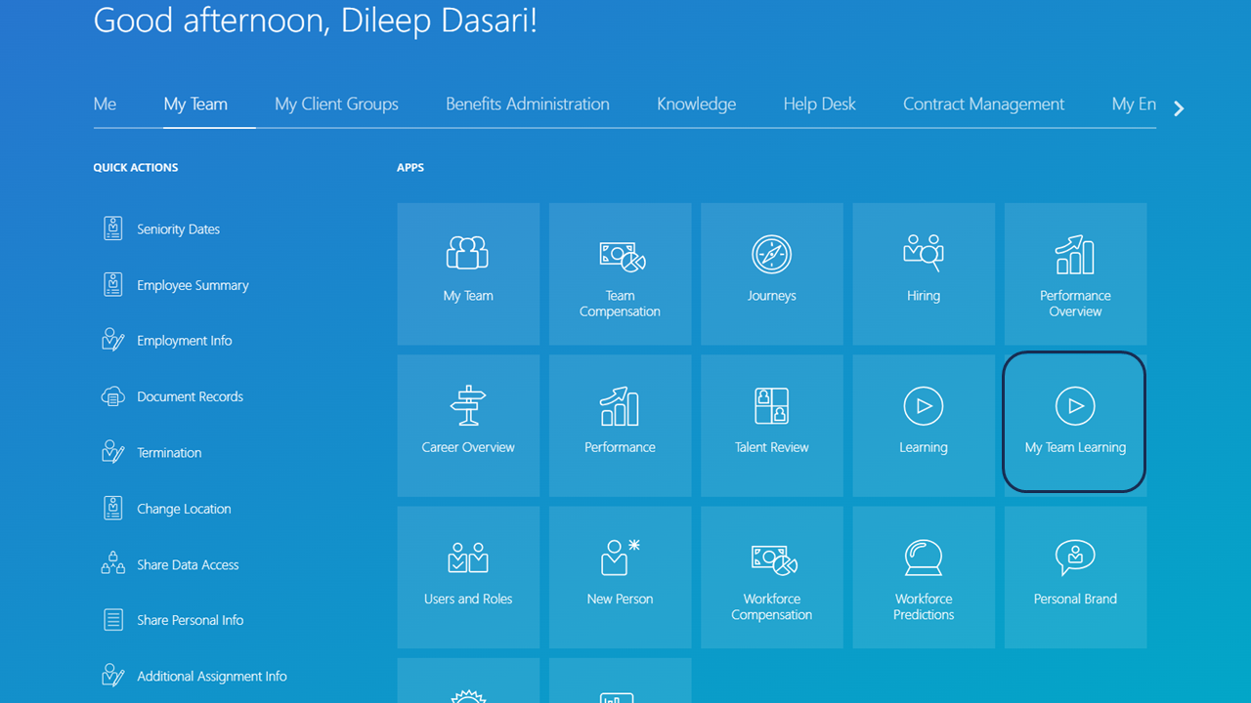Open the Termination quick action link
The image size is (1251, 703).
(x=169, y=453)
